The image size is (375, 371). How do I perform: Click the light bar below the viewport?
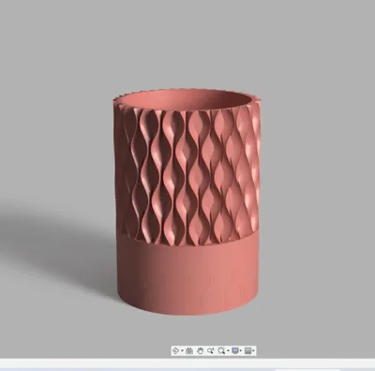click(x=187, y=364)
